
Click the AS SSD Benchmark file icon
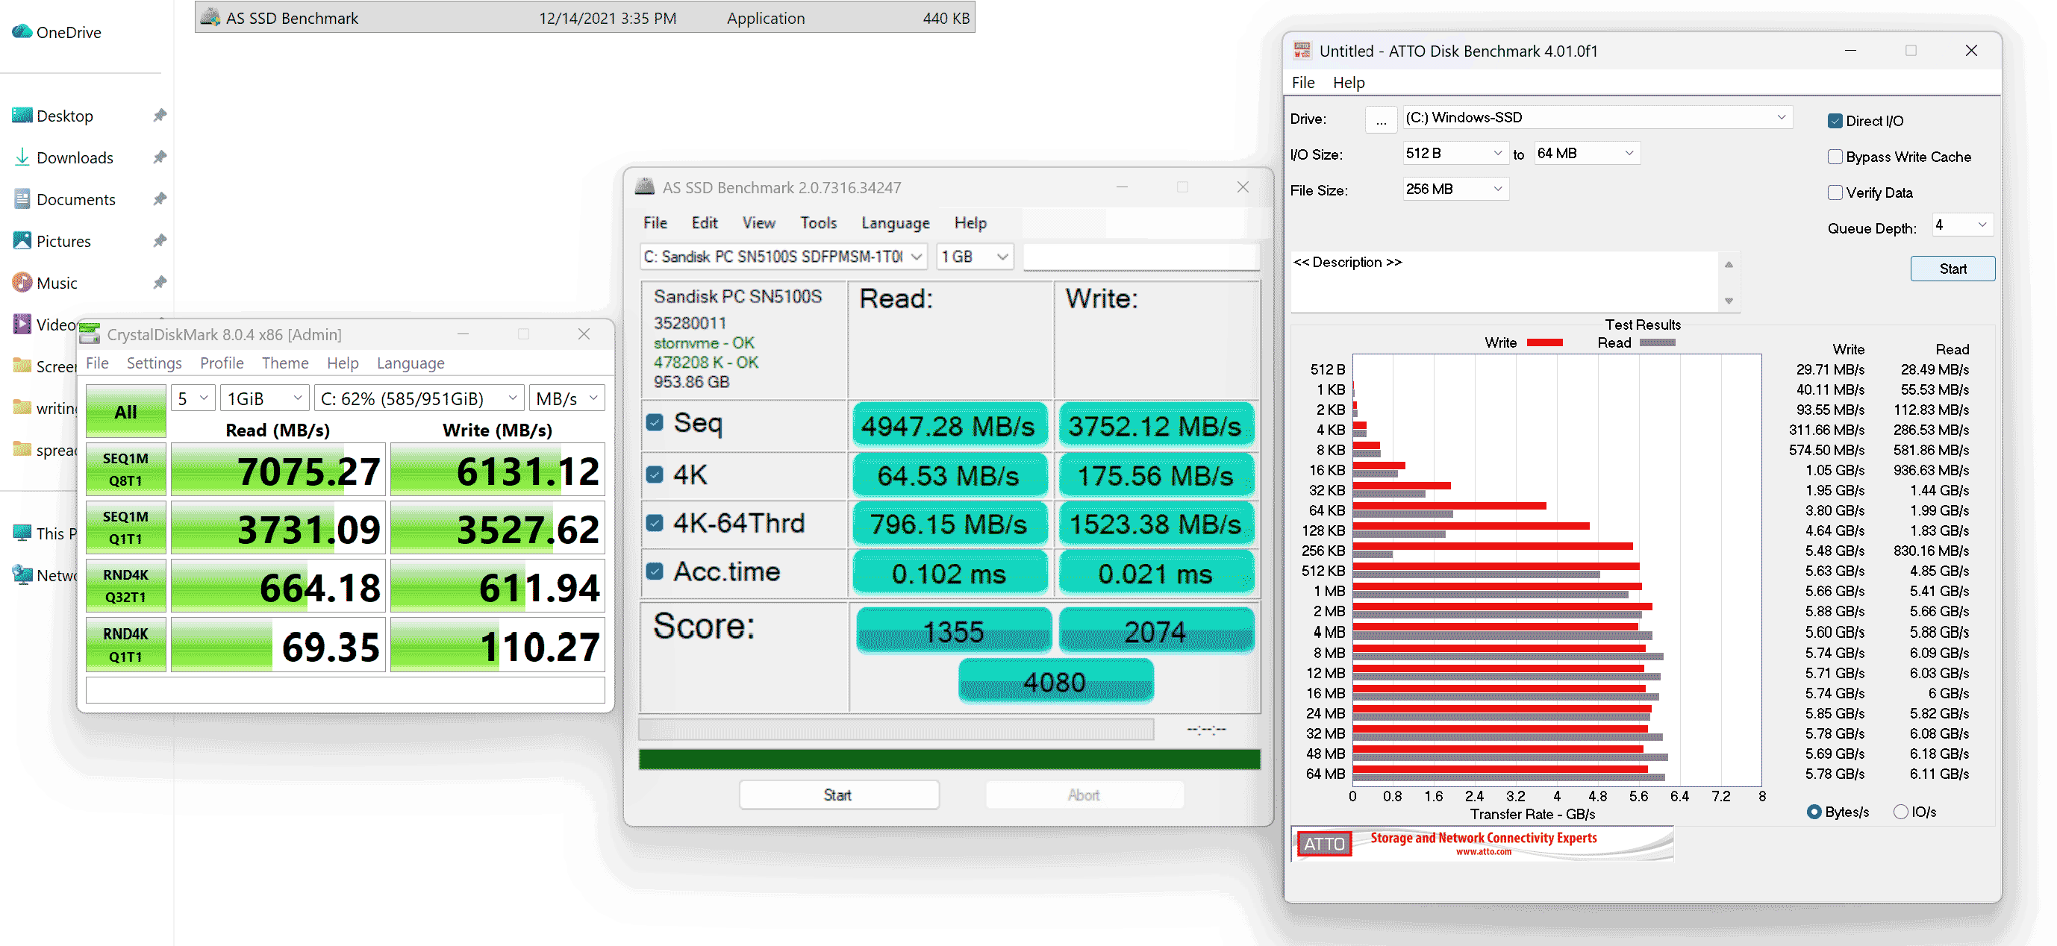coord(210,16)
